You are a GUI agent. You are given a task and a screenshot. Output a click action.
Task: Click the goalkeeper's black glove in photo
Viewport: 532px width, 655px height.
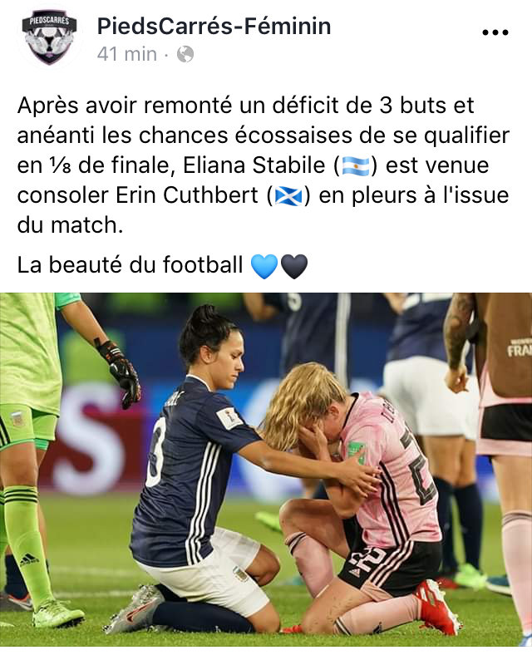(120, 372)
